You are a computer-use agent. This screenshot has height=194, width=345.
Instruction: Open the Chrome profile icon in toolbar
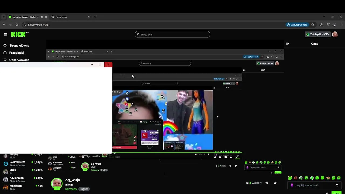pyautogui.click(x=334, y=25)
